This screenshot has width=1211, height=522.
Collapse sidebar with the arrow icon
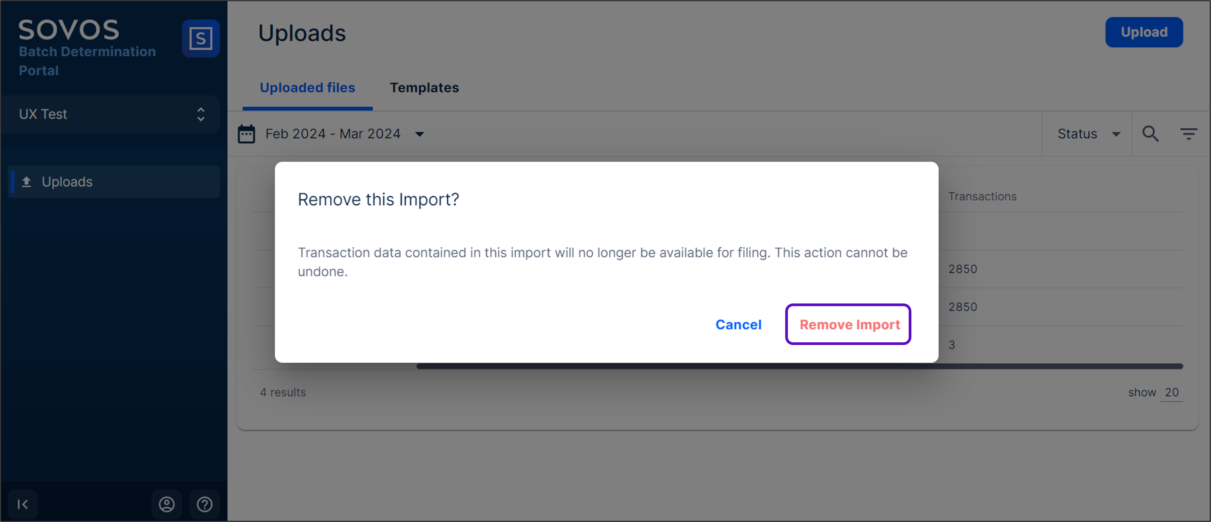click(x=22, y=504)
